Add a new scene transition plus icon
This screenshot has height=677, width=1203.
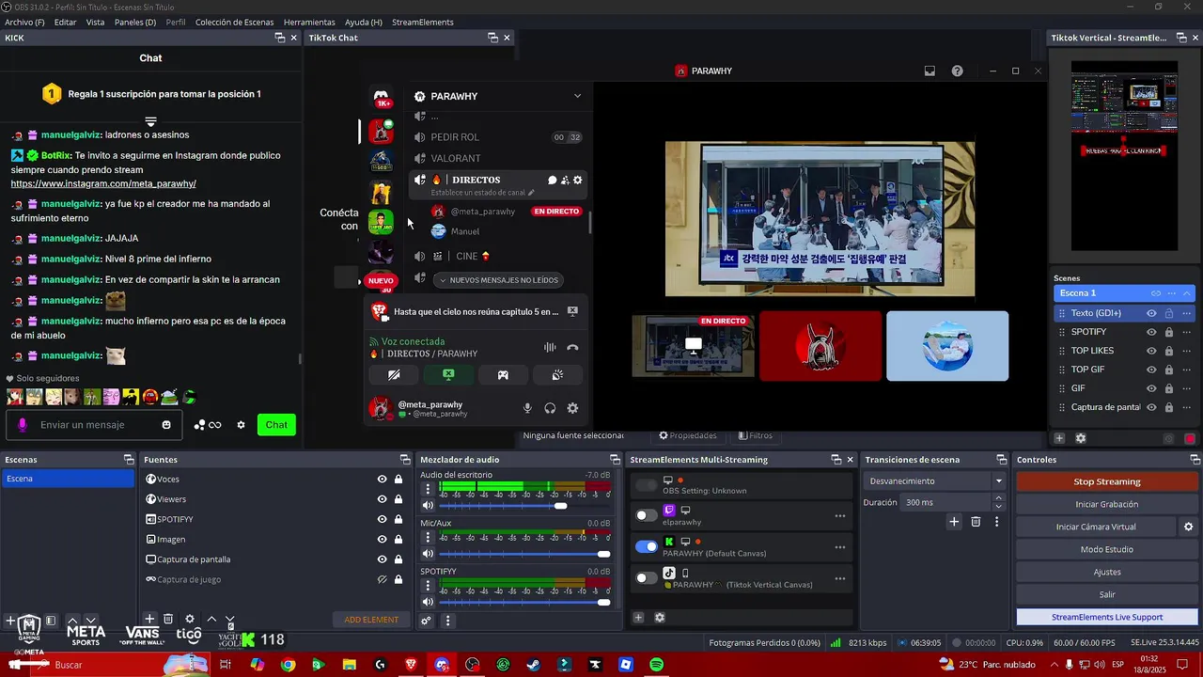pyautogui.click(x=954, y=522)
